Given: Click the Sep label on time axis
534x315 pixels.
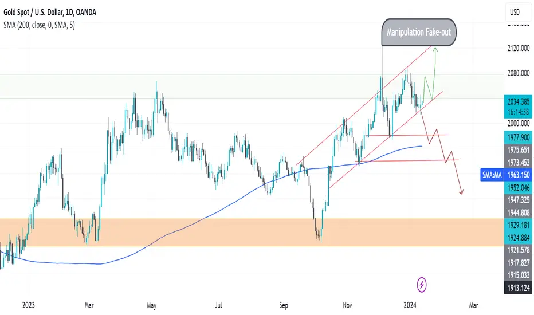Looking at the screenshot, I should pyautogui.click(x=284, y=305).
